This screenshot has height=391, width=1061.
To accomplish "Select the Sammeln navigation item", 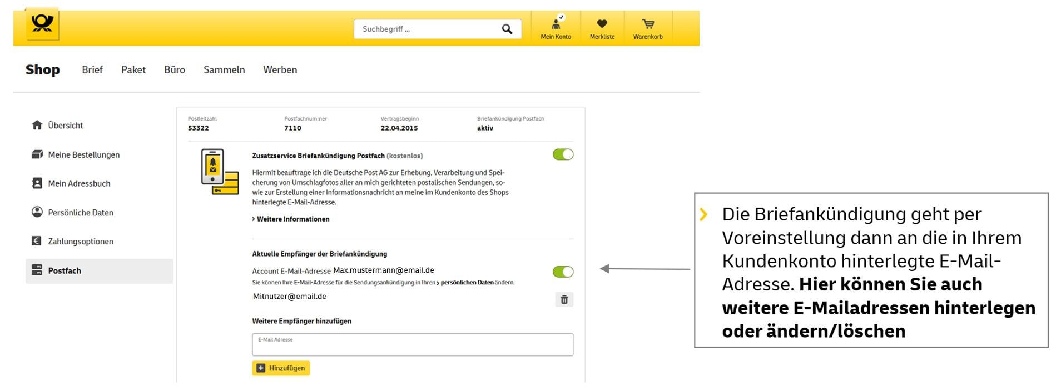I will pyautogui.click(x=224, y=70).
